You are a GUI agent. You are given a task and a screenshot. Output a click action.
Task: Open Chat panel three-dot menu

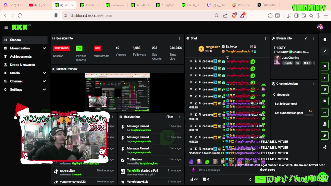(x=265, y=38)
